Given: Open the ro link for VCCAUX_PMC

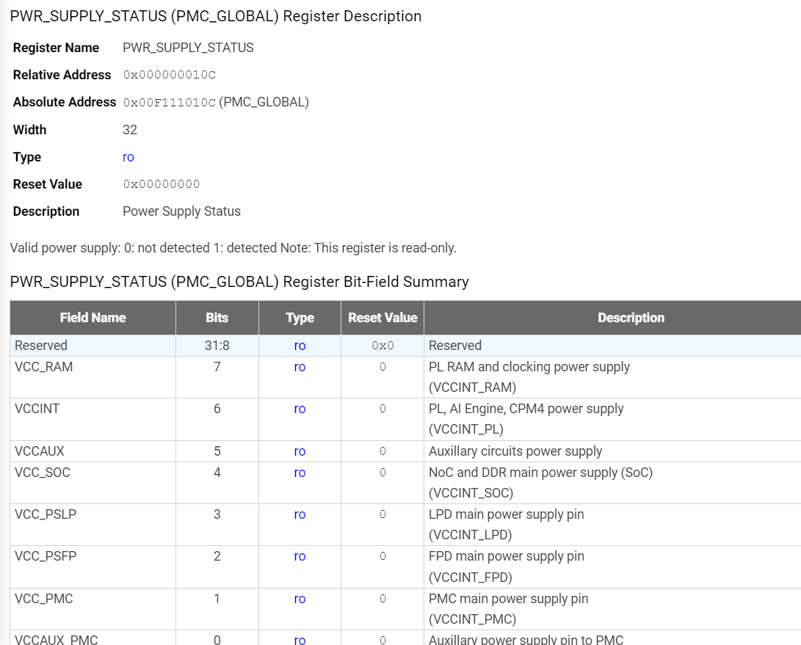Looking at the screenshot, I should pyautogui.click(x=299, y=639).
